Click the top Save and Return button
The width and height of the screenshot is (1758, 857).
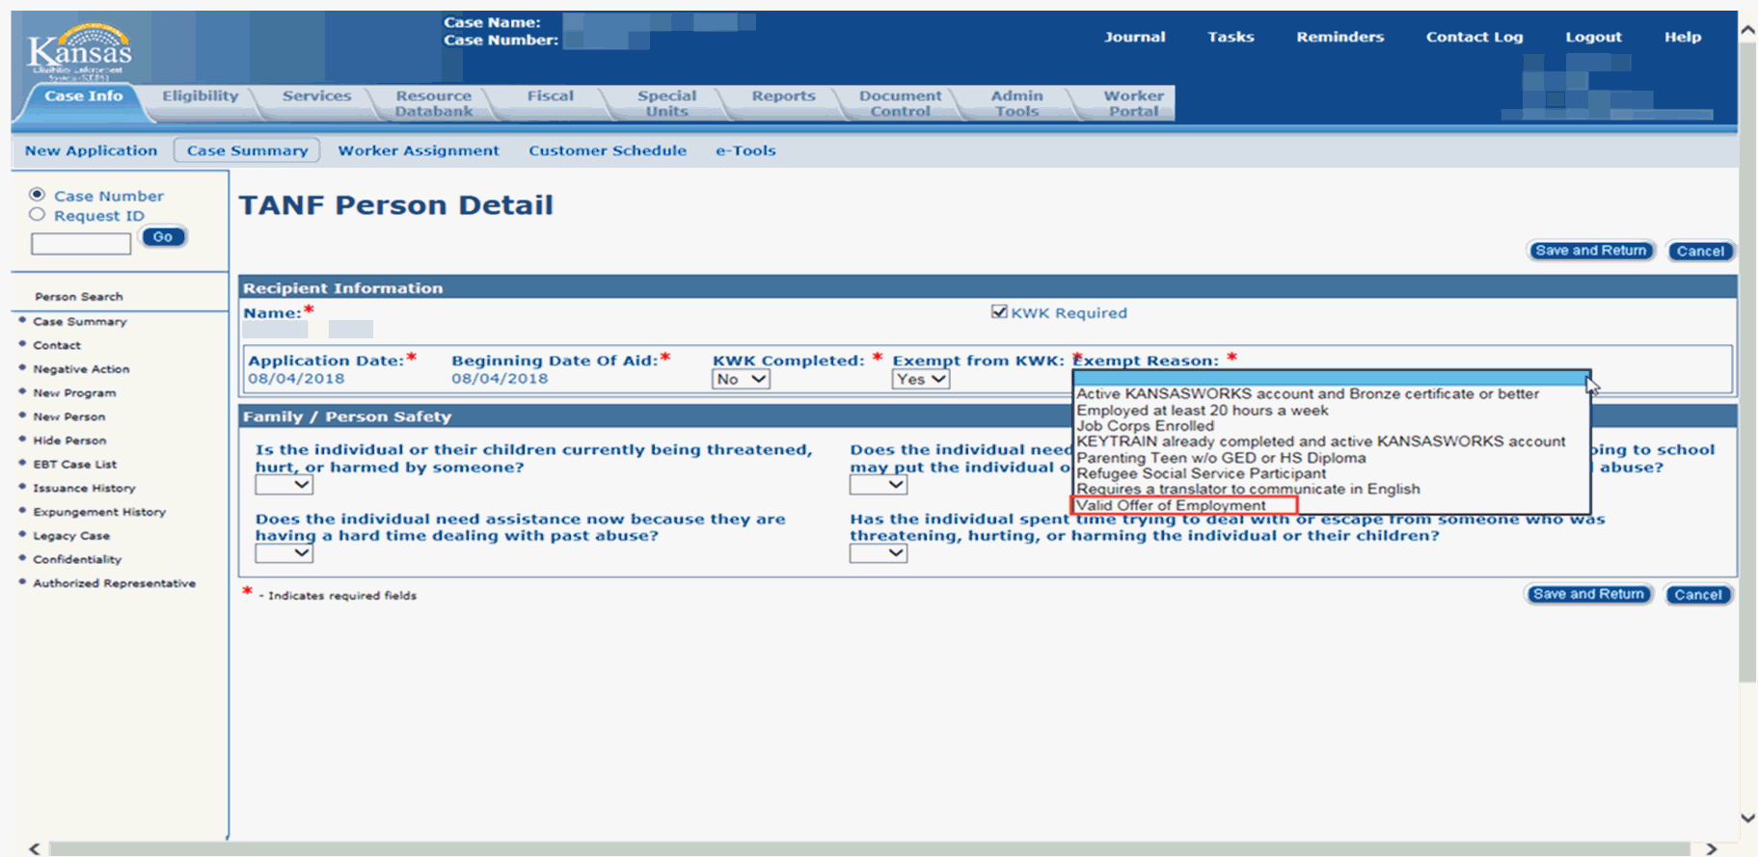point(1590,251)
